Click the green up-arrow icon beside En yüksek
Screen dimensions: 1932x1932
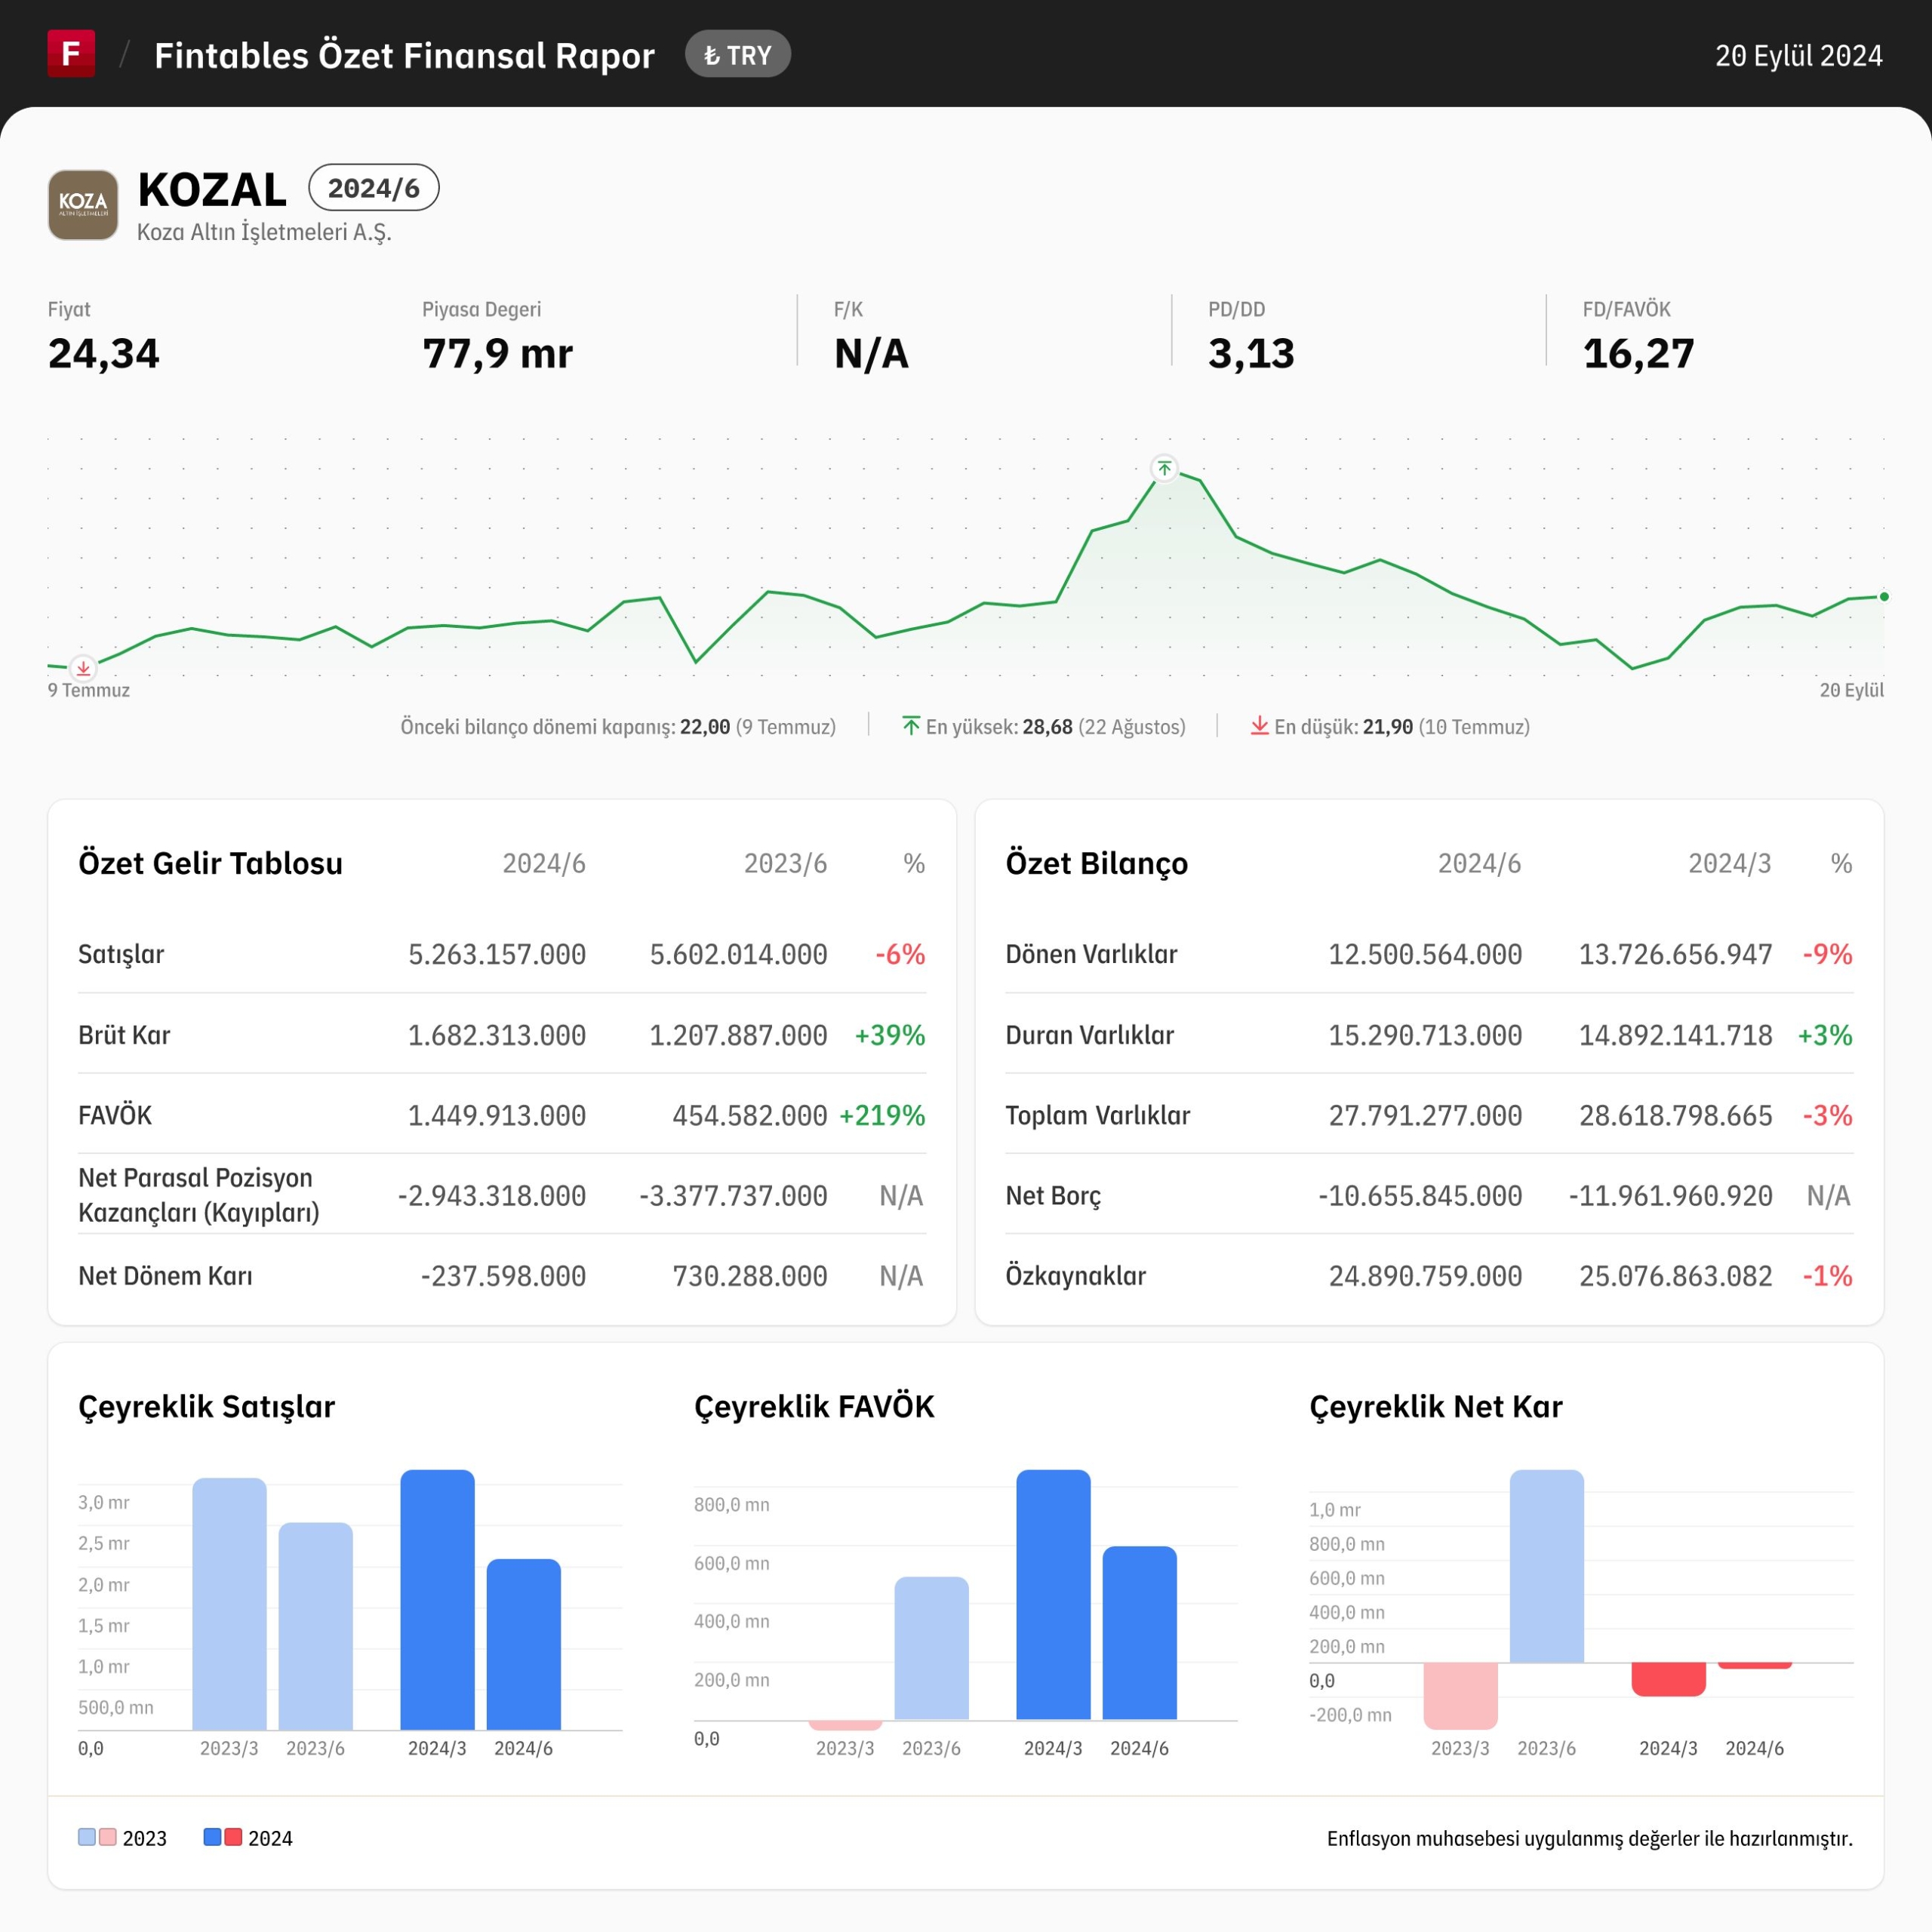pyautogui.click(x=911, y=726)
